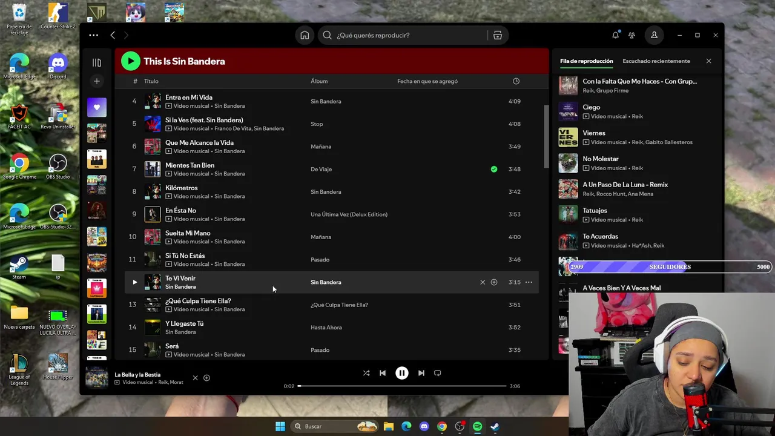Open the notifications bell

point(616,35)
